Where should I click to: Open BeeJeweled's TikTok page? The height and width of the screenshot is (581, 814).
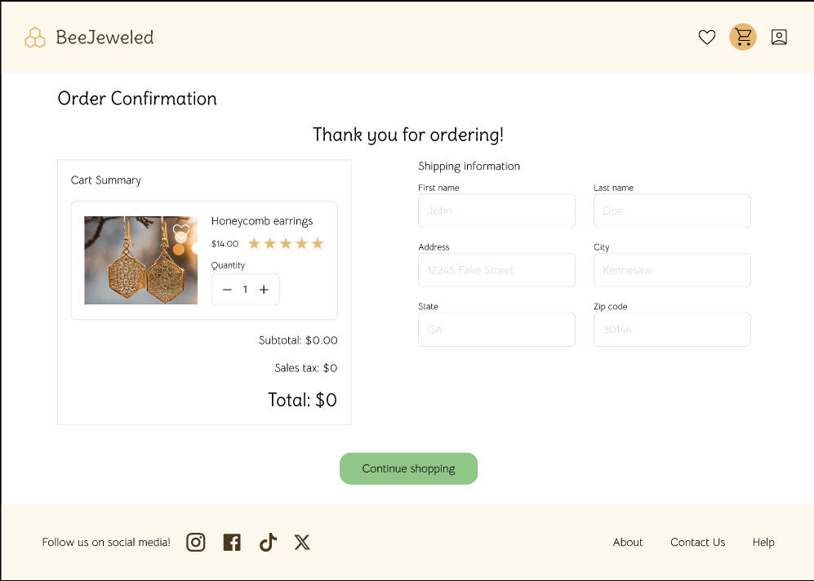pyautogui.click(x=267, y=542)
